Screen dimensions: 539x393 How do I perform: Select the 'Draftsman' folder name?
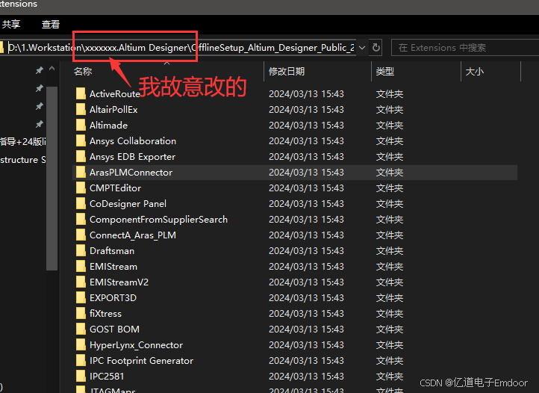[x=112, y=251]
